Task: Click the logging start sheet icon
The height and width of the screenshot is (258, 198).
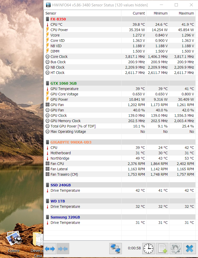Action: (162, 249)
